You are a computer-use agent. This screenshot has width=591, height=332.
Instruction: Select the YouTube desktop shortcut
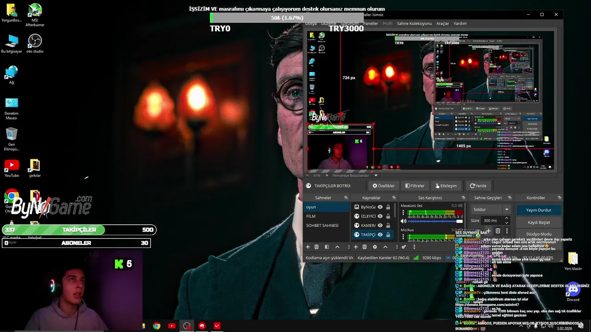click(12, 168)
